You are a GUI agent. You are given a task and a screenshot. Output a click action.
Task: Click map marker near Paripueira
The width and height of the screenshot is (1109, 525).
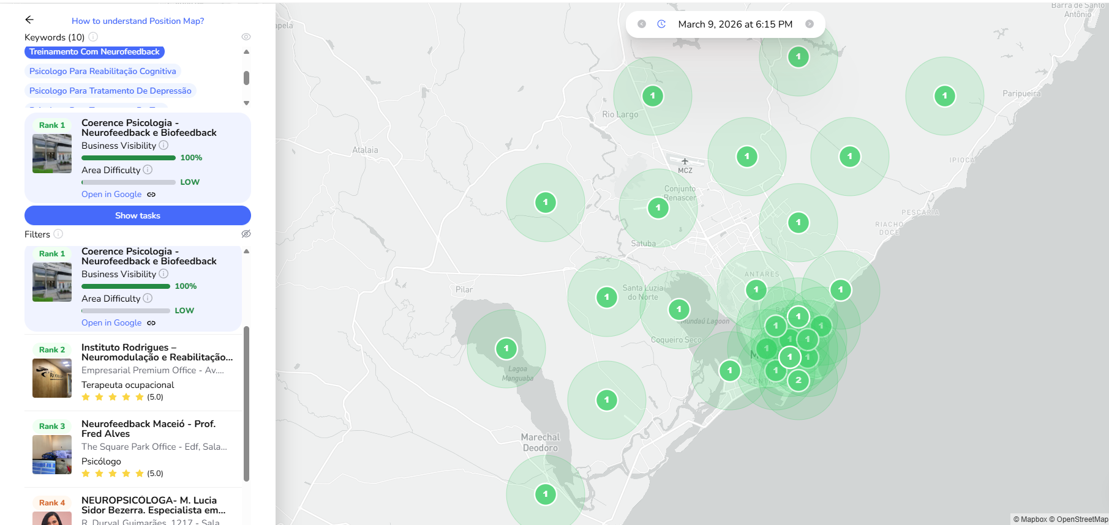[x=945, y=95]
